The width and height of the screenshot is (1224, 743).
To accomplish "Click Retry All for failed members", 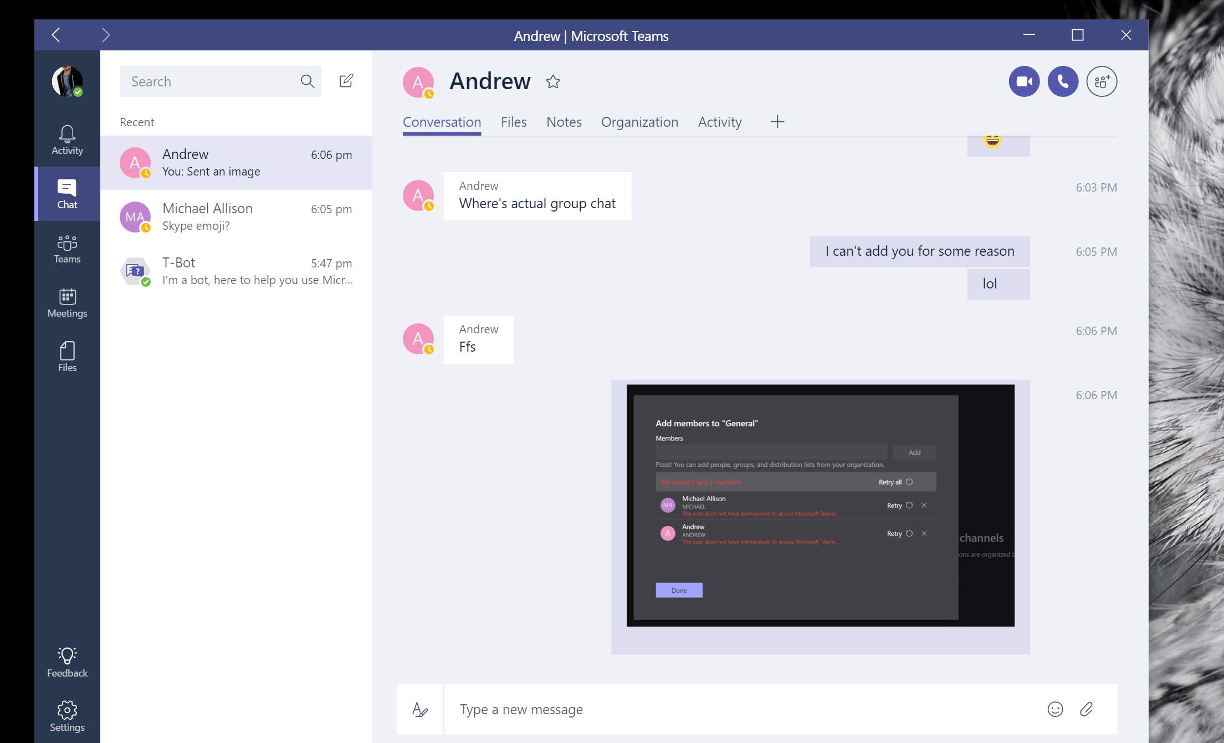I will click(895, 482).
